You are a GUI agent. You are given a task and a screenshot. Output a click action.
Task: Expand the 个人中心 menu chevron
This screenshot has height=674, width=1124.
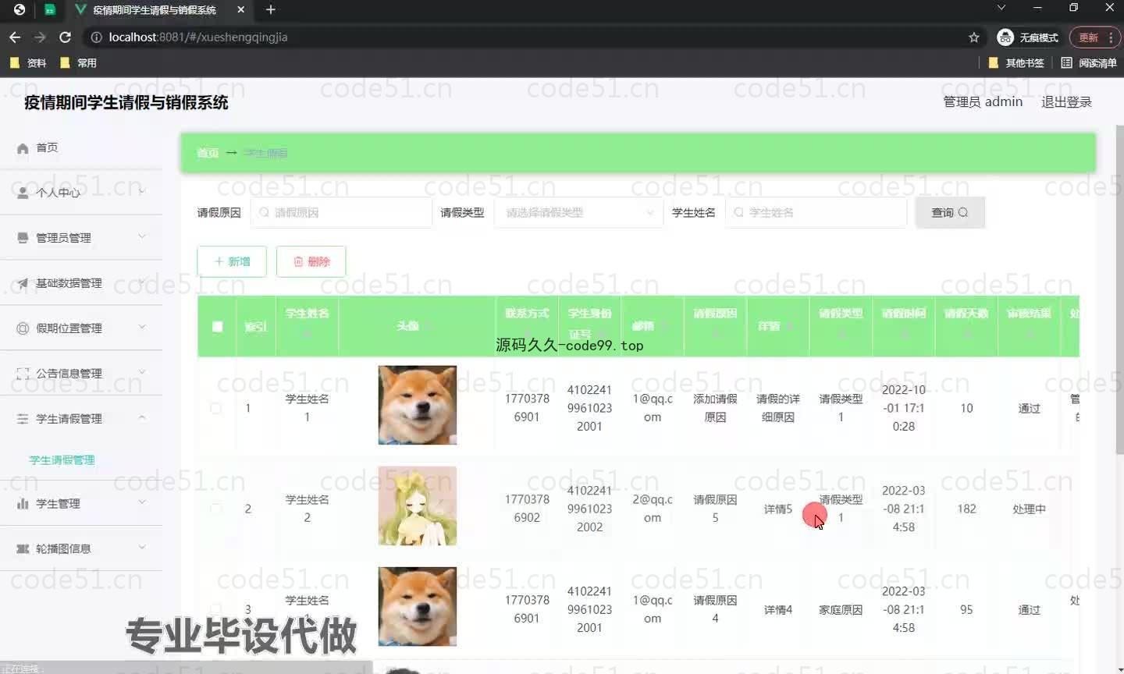click(x=142, y=191)
